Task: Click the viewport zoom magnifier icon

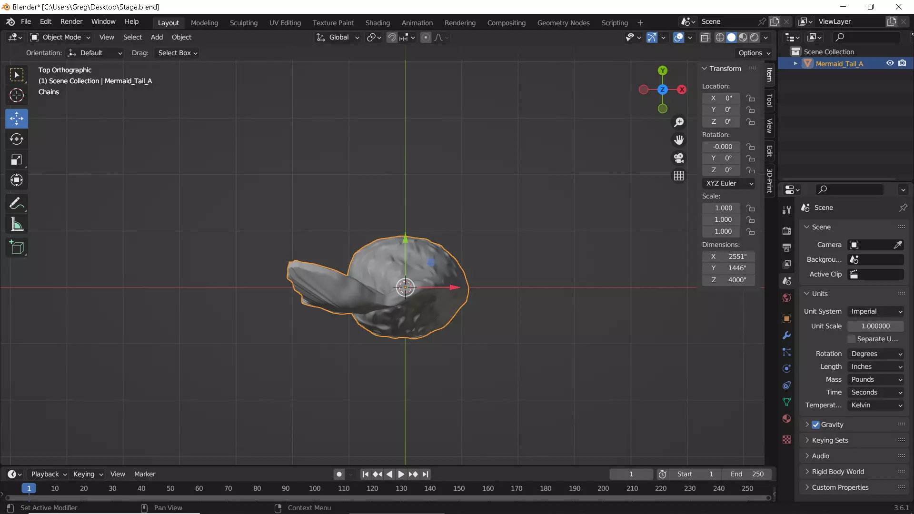Action: (679, 122)
